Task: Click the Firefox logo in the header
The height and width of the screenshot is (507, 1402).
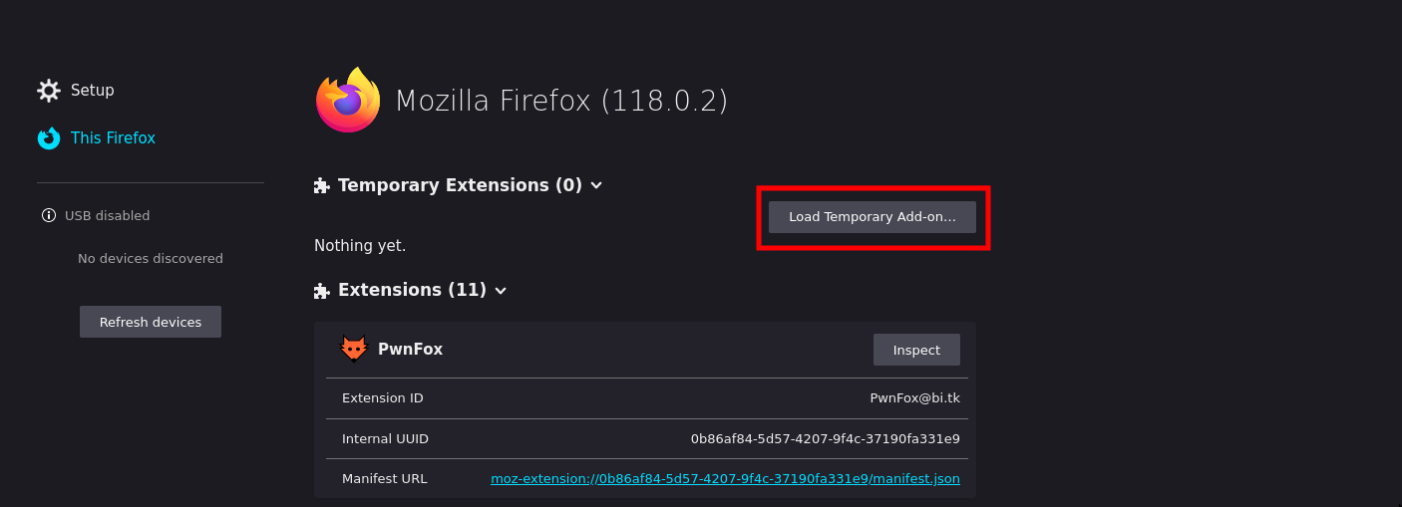Action: click(348, 101)
